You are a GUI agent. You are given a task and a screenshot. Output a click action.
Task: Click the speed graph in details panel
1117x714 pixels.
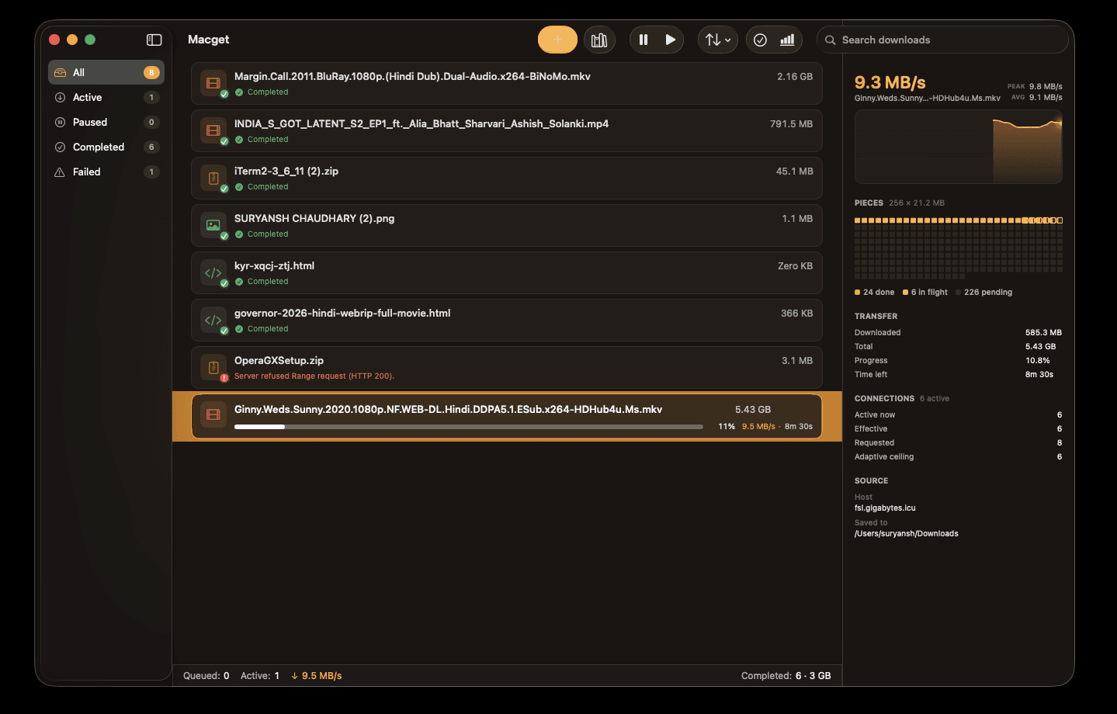tap(958, 147)
